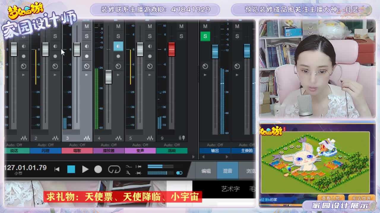Screen dimensions: 380x213
Task: Disable the green Solo on 输出 channel
Action: click(x=205, y=36)
